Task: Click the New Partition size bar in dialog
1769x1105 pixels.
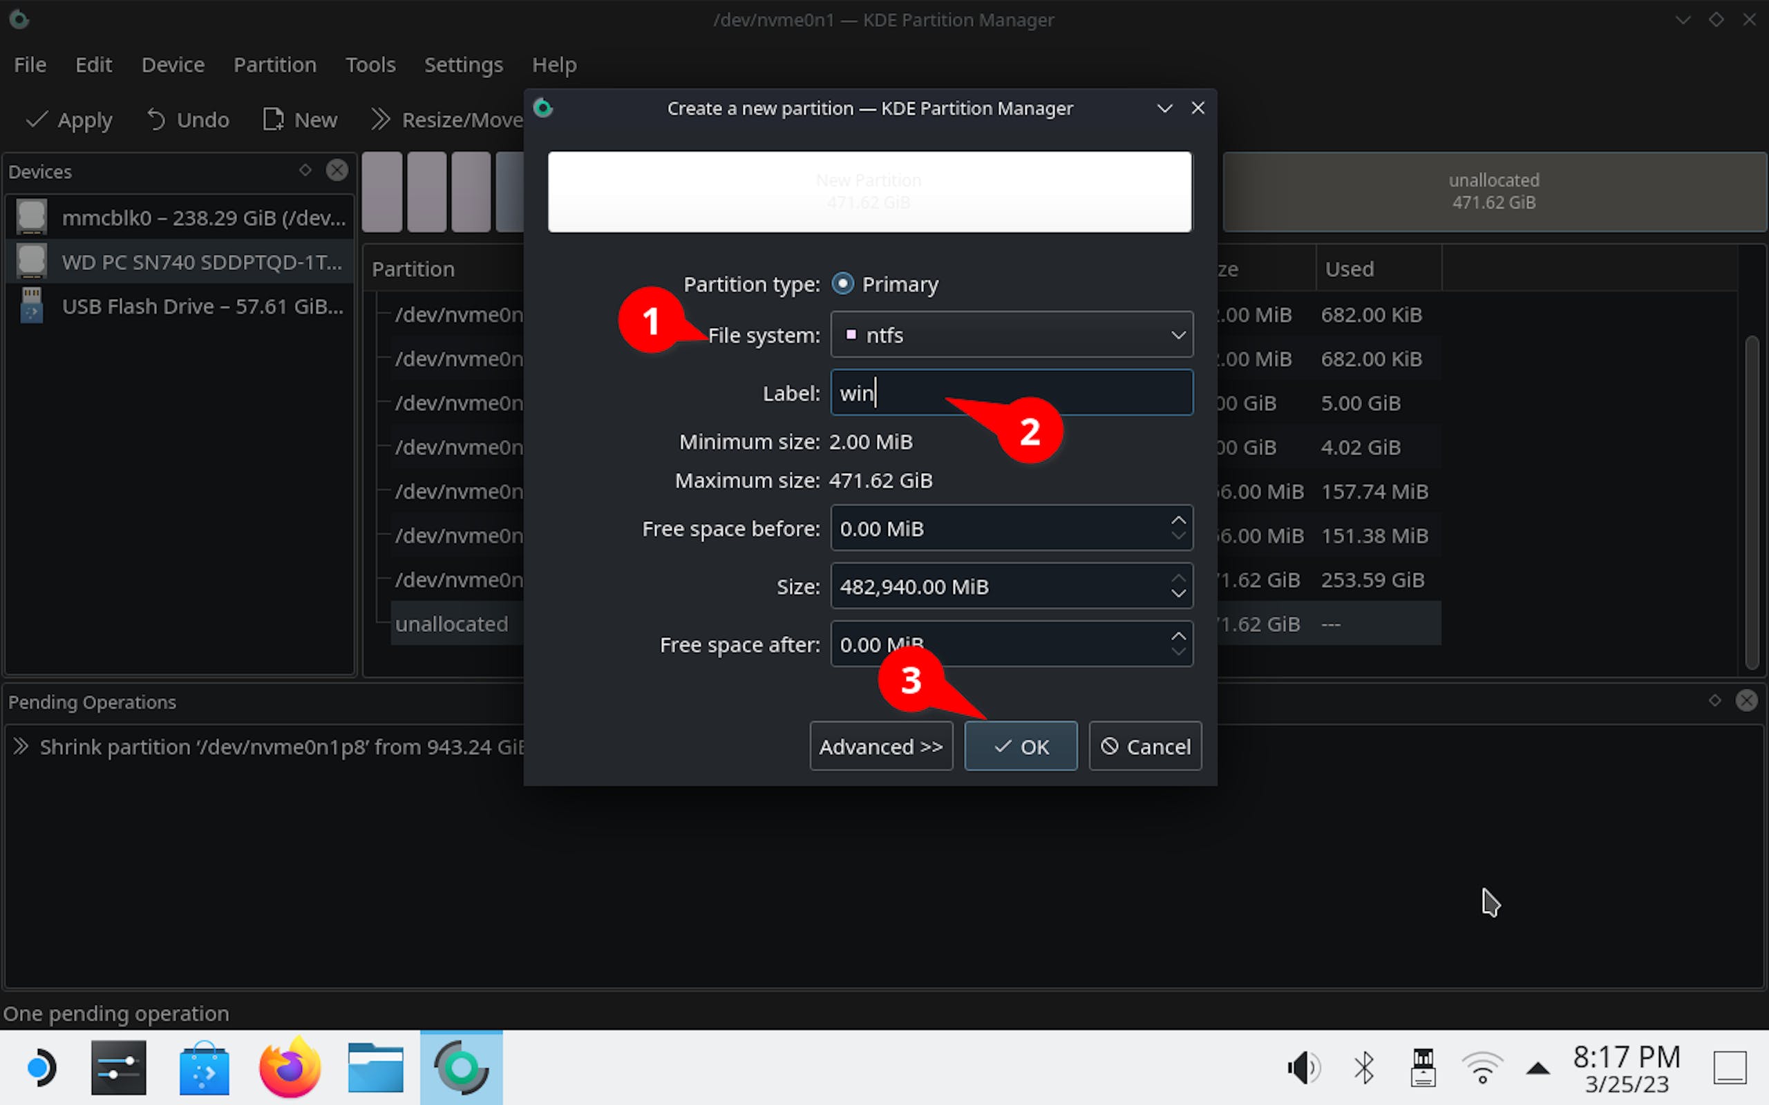Action: pyautogui.click(x=869, y=191)
